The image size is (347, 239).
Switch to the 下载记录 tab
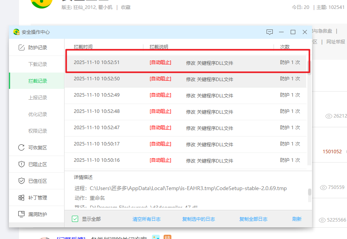point(38,64)
